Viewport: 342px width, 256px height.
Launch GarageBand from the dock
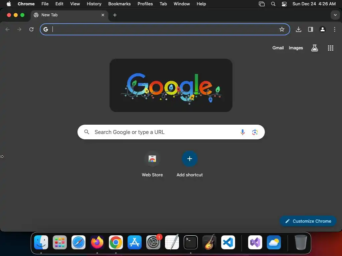click(x=209, y=242)
